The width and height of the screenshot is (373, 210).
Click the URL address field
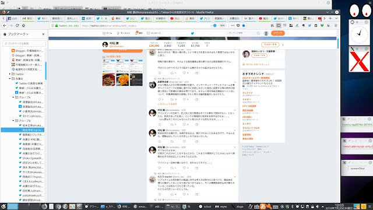tap(145, 26)
